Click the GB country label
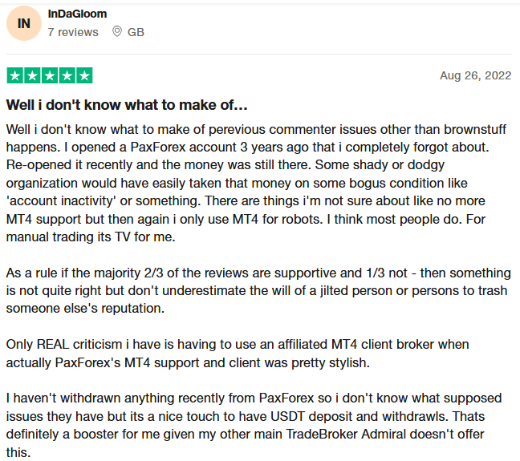This screenshot has height=461, width=520. 136,32
